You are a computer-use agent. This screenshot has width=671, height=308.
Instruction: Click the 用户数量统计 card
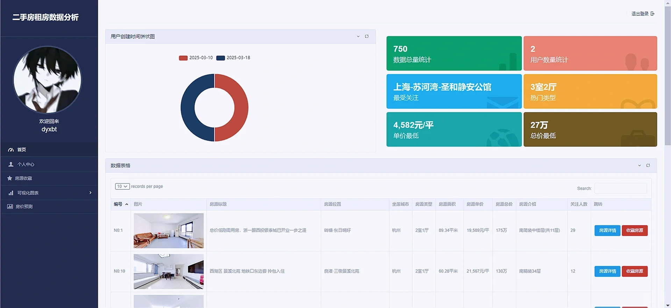(590, 53)
